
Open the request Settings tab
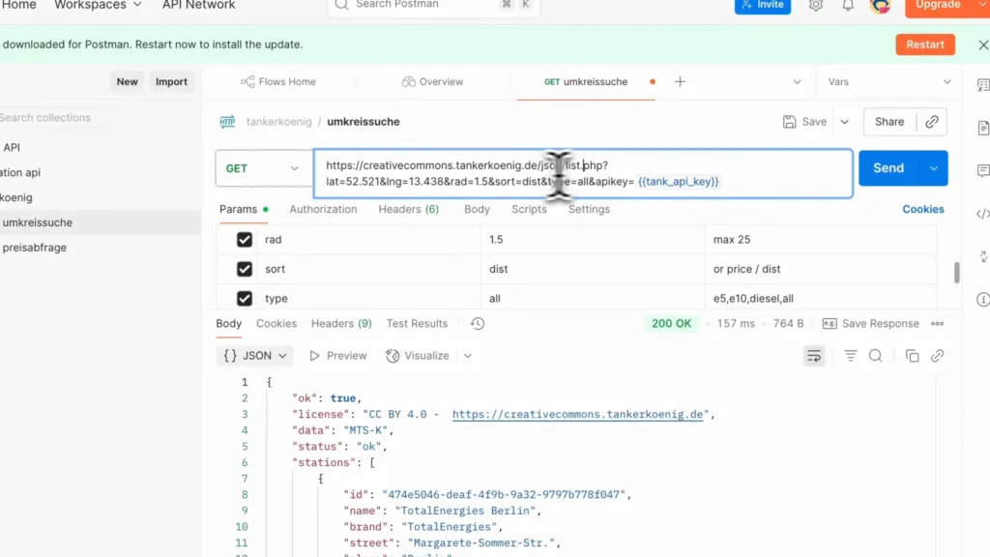589,210
